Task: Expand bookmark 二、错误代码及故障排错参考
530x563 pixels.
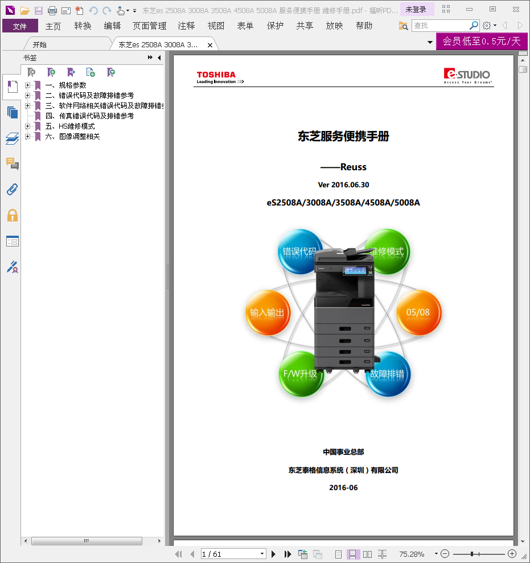Action: 27,96
